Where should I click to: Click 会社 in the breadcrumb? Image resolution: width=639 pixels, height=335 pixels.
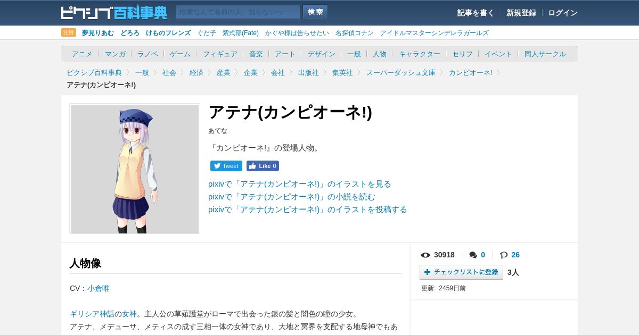point(278,72)
